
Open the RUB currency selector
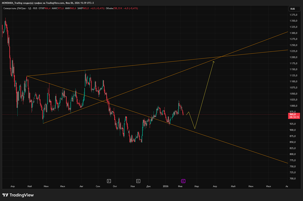tap(292, 9)
